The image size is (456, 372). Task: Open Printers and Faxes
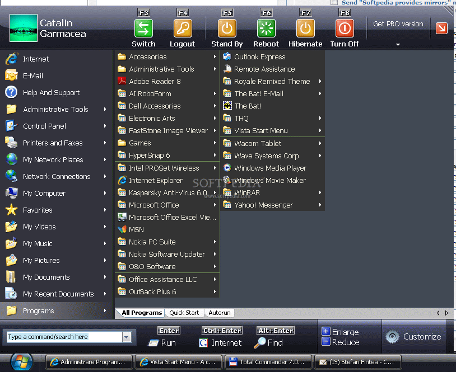point(56,143)
